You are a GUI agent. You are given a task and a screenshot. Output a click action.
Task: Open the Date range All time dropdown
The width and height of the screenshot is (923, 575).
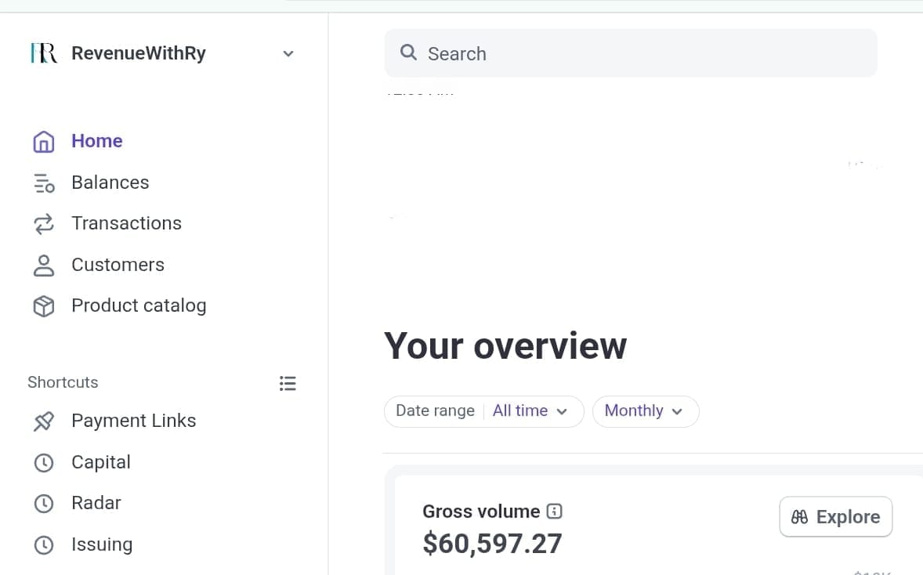528,411
